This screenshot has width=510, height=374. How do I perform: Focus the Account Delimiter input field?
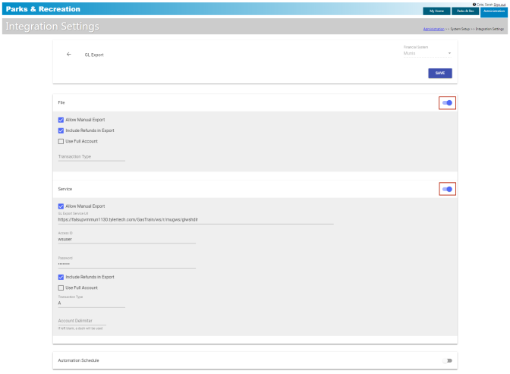pos(91,321)
